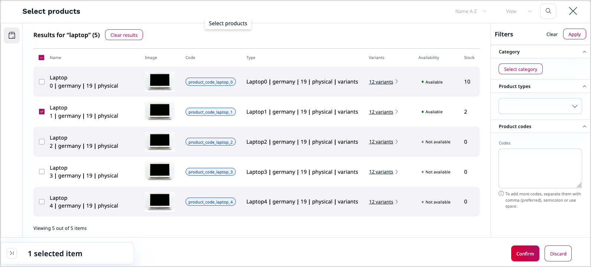Click the Confirm button
Screen dimensions: 591x267
[525, 254]
